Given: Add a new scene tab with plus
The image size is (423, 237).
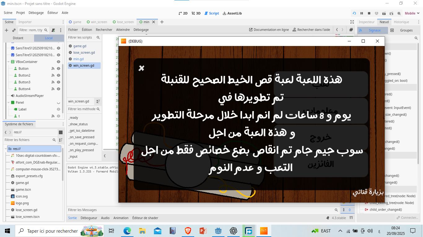Looking at the screenshot, I should point(162,22).
